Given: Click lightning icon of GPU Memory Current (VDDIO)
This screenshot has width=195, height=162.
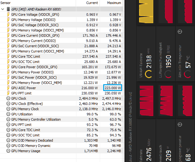Looking at the screenshot, I should (8, 41).
